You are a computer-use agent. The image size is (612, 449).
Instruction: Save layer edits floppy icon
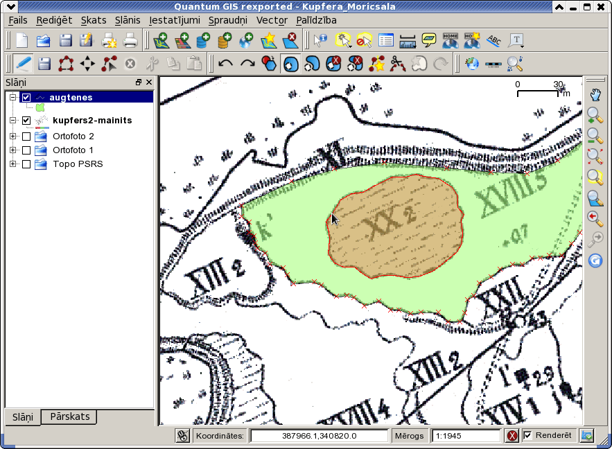pyautogui.click(x=44, y=64)
